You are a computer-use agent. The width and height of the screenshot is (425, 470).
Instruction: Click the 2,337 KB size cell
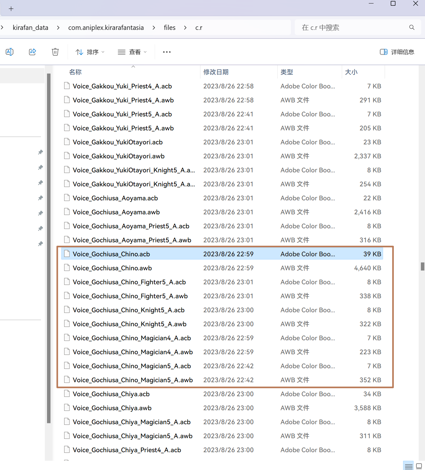click(x=368, y=156)
